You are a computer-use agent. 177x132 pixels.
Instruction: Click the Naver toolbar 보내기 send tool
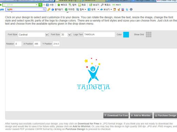coord(94,5)
